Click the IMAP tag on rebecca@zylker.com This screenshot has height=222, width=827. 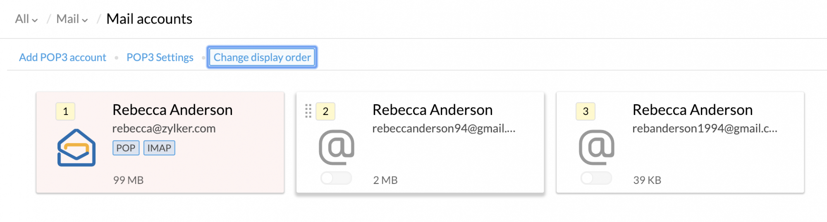coord(159,148)
